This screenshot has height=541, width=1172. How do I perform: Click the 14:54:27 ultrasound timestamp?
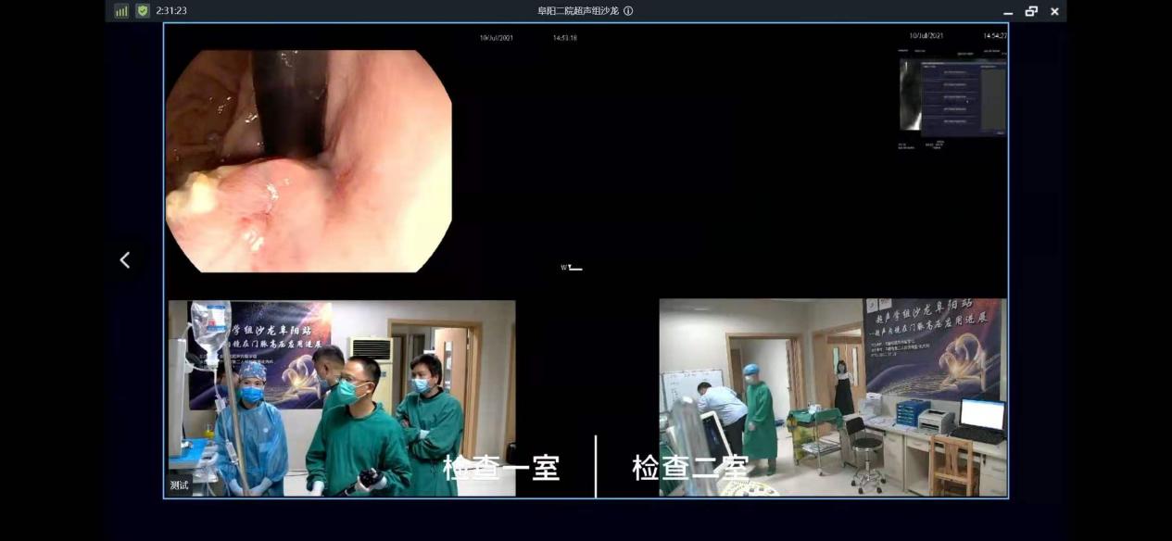[x=994, y=36]
